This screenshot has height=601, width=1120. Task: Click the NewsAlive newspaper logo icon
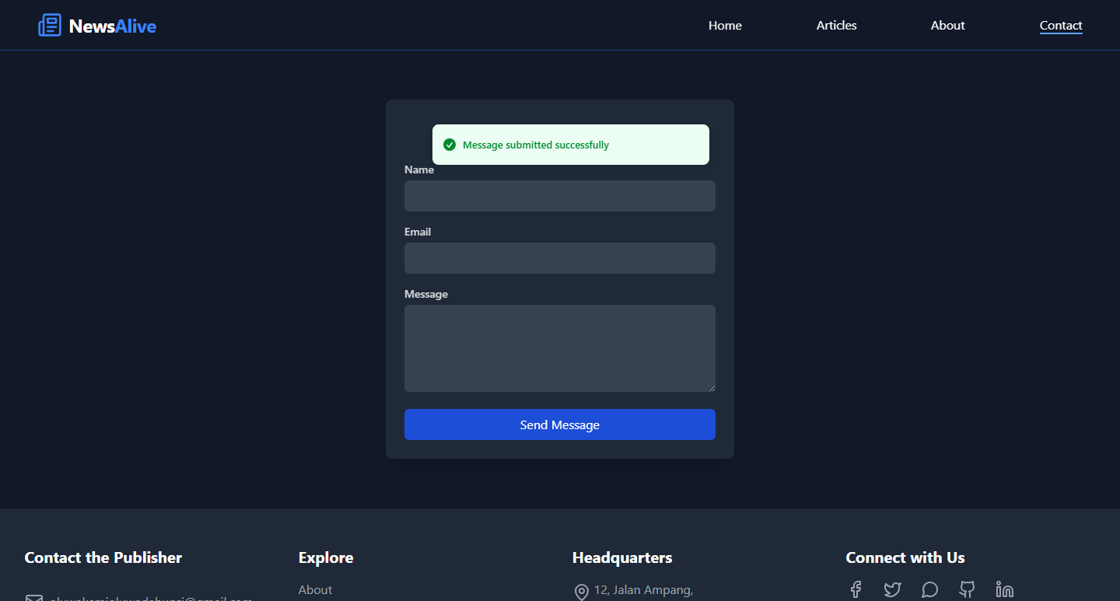pos(49,24)
